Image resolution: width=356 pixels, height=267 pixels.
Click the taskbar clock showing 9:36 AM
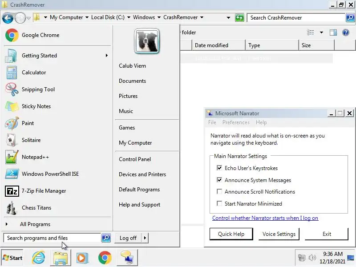click(332, 258)
